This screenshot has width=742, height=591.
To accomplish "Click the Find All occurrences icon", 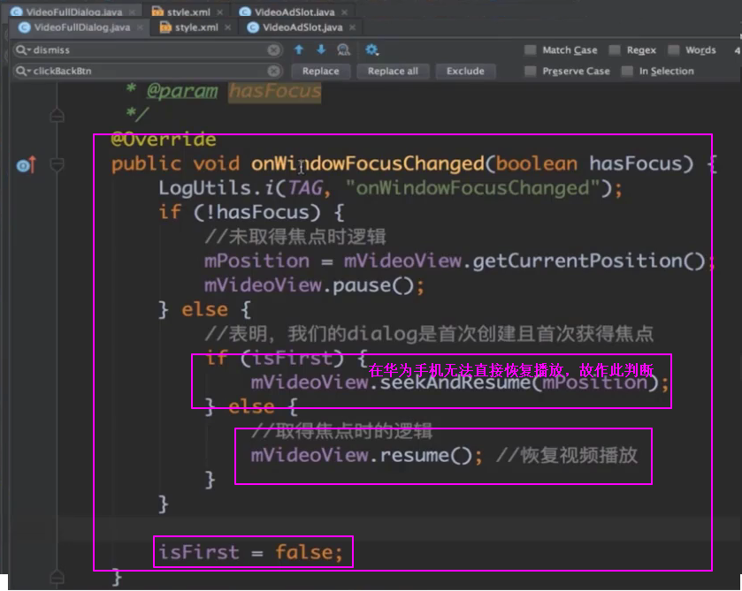I will pyautogui.click(x=343, y=50).
